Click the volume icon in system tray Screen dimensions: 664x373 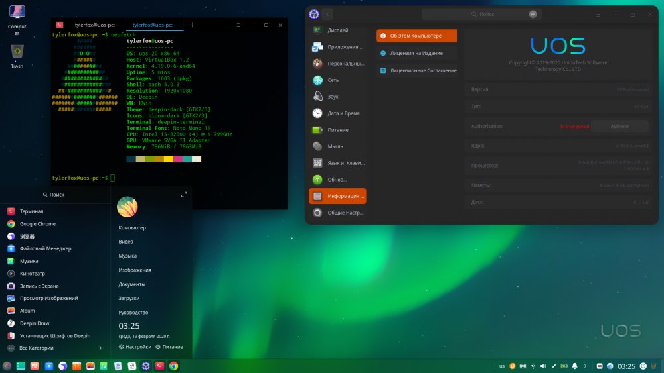coord(543,366)
